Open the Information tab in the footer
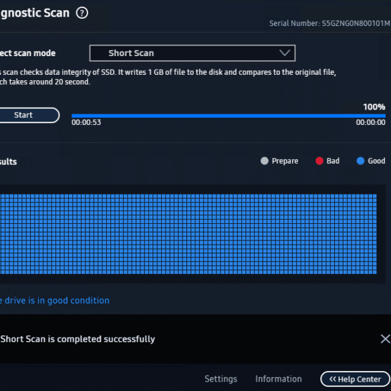Screen dimensions: 391x391 click(x=278, y=379)
